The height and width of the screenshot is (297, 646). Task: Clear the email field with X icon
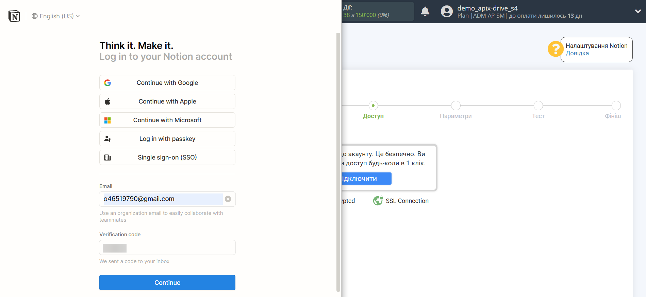228,199
